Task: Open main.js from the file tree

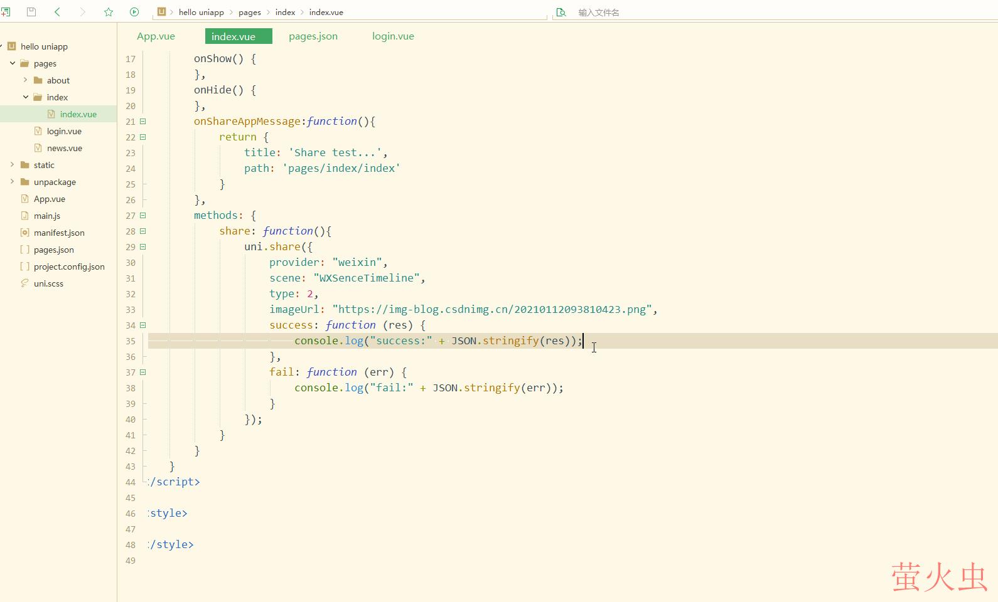Action: (x=47, y=216)
